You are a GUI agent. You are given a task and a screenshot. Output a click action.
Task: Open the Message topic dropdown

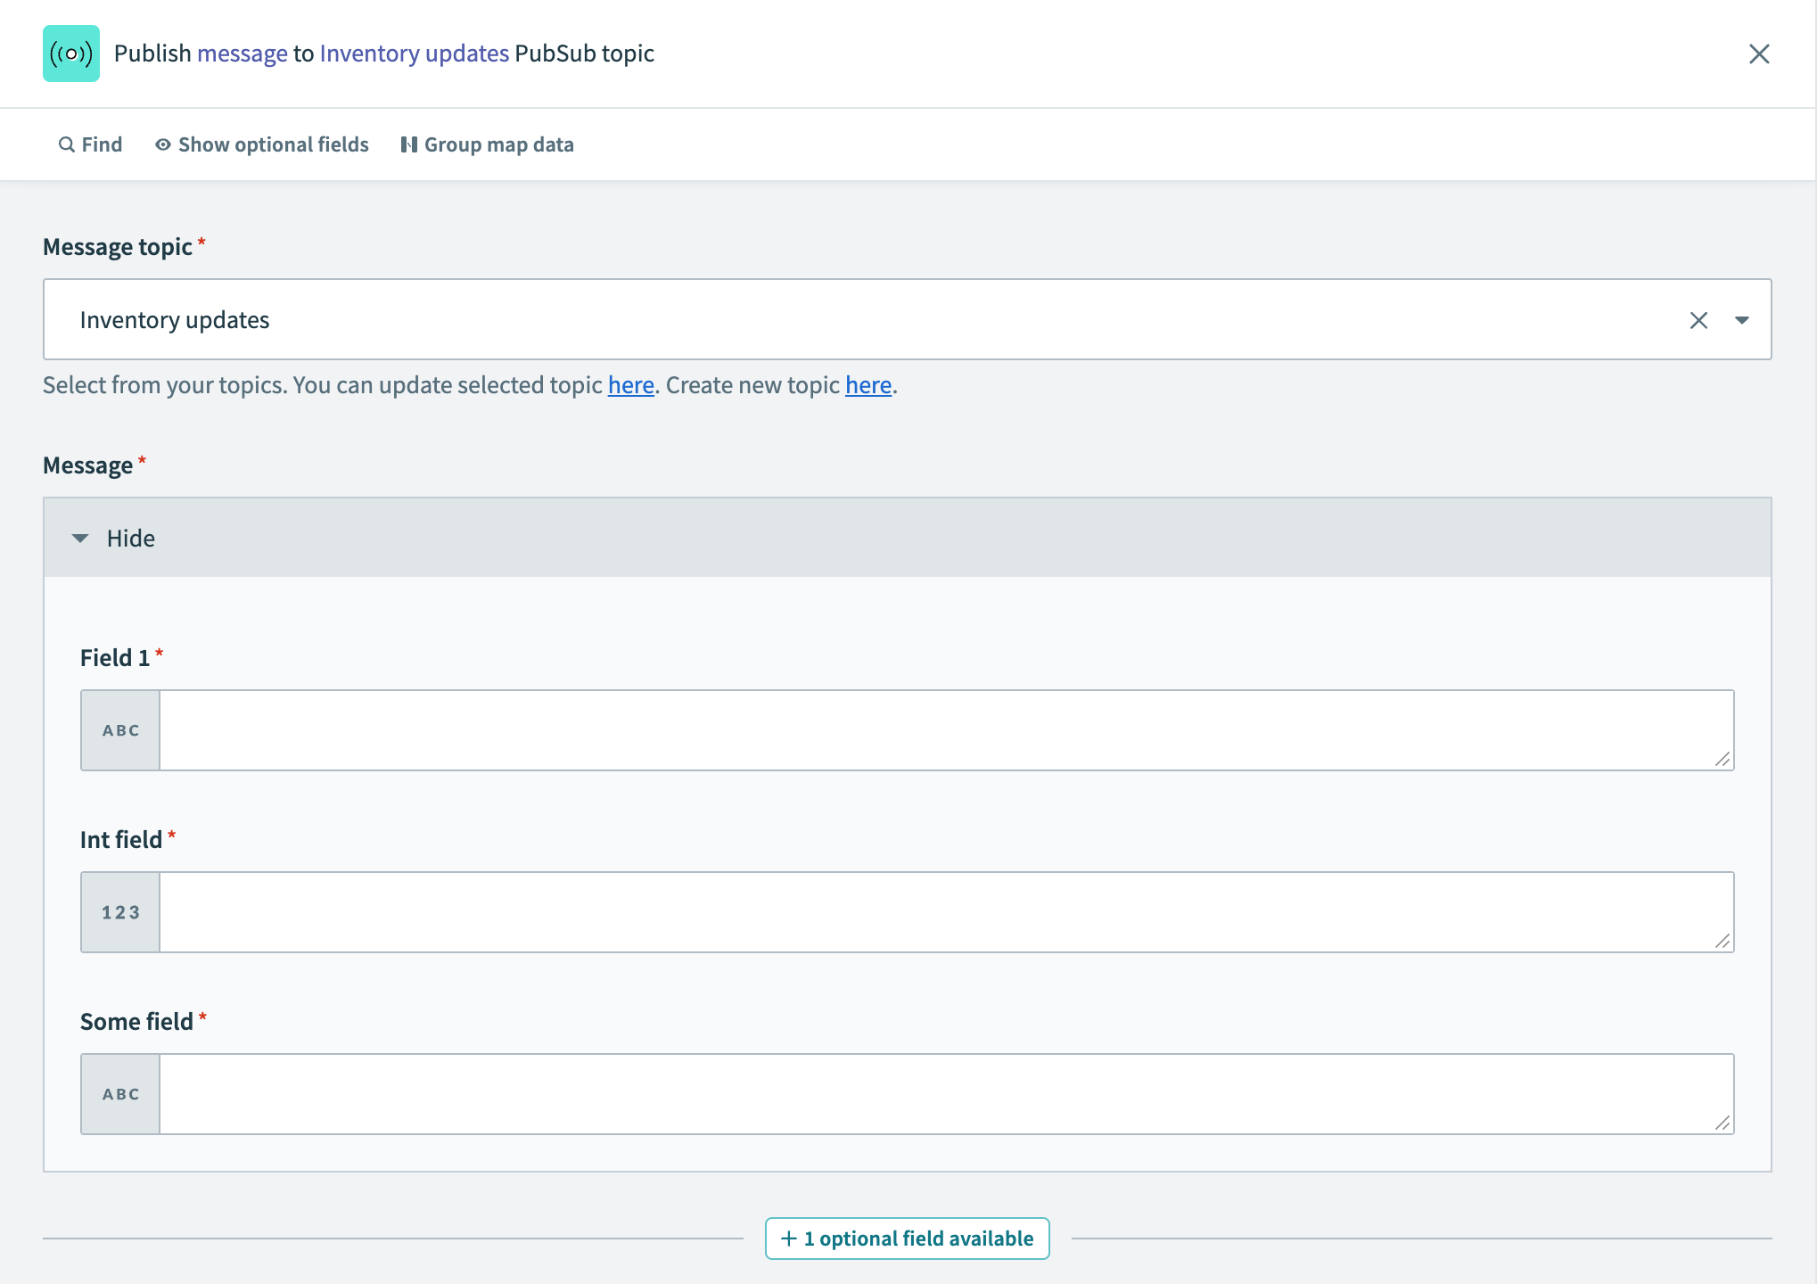[x=1744, y=319]
